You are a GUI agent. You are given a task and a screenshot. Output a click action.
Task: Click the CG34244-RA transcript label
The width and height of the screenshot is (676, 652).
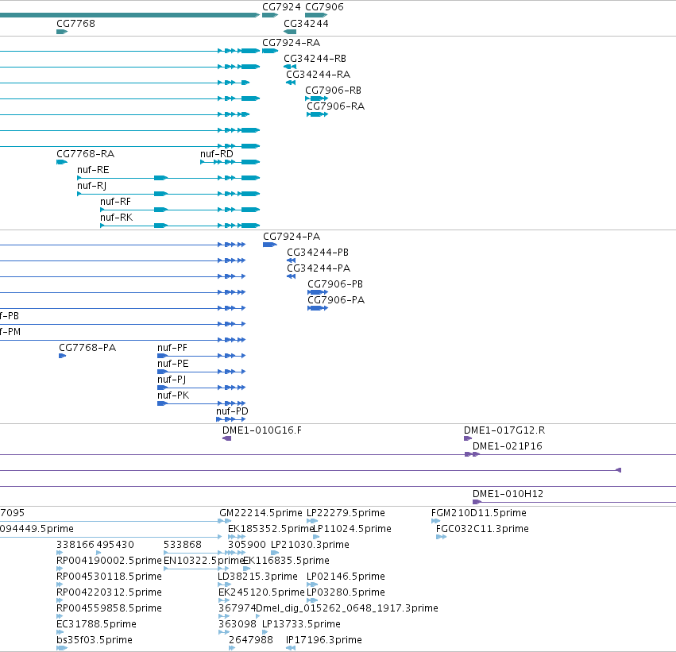[318, 75]
